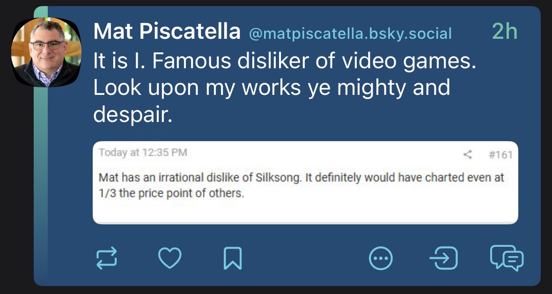This screenshot has width=552, height=294.
Task: Click the share icon in the forum screenshot
Action: point(467,155)
